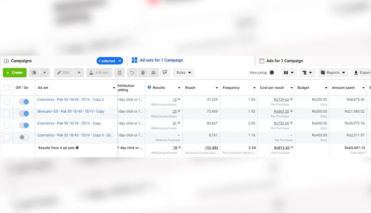This screenshot has height=213, width=371.
Task: Click the trash delete icon
Action: (143, 72)
